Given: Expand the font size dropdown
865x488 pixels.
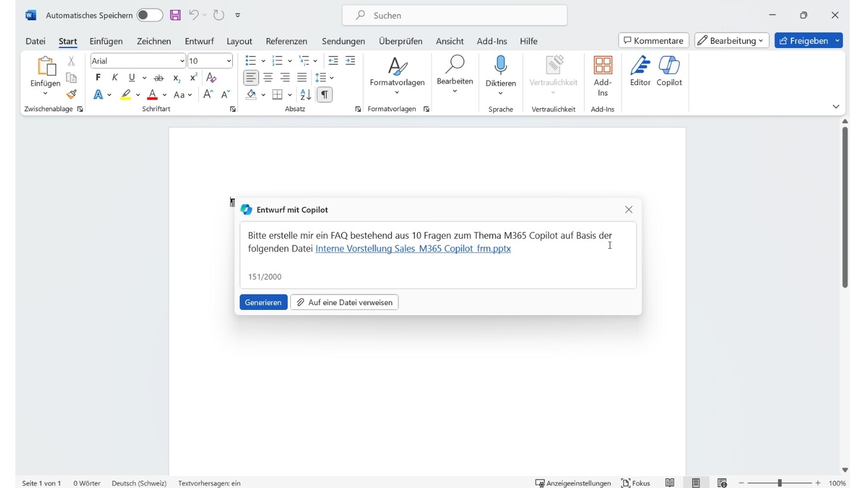Looking at the screenshot, I should [229, 61].
